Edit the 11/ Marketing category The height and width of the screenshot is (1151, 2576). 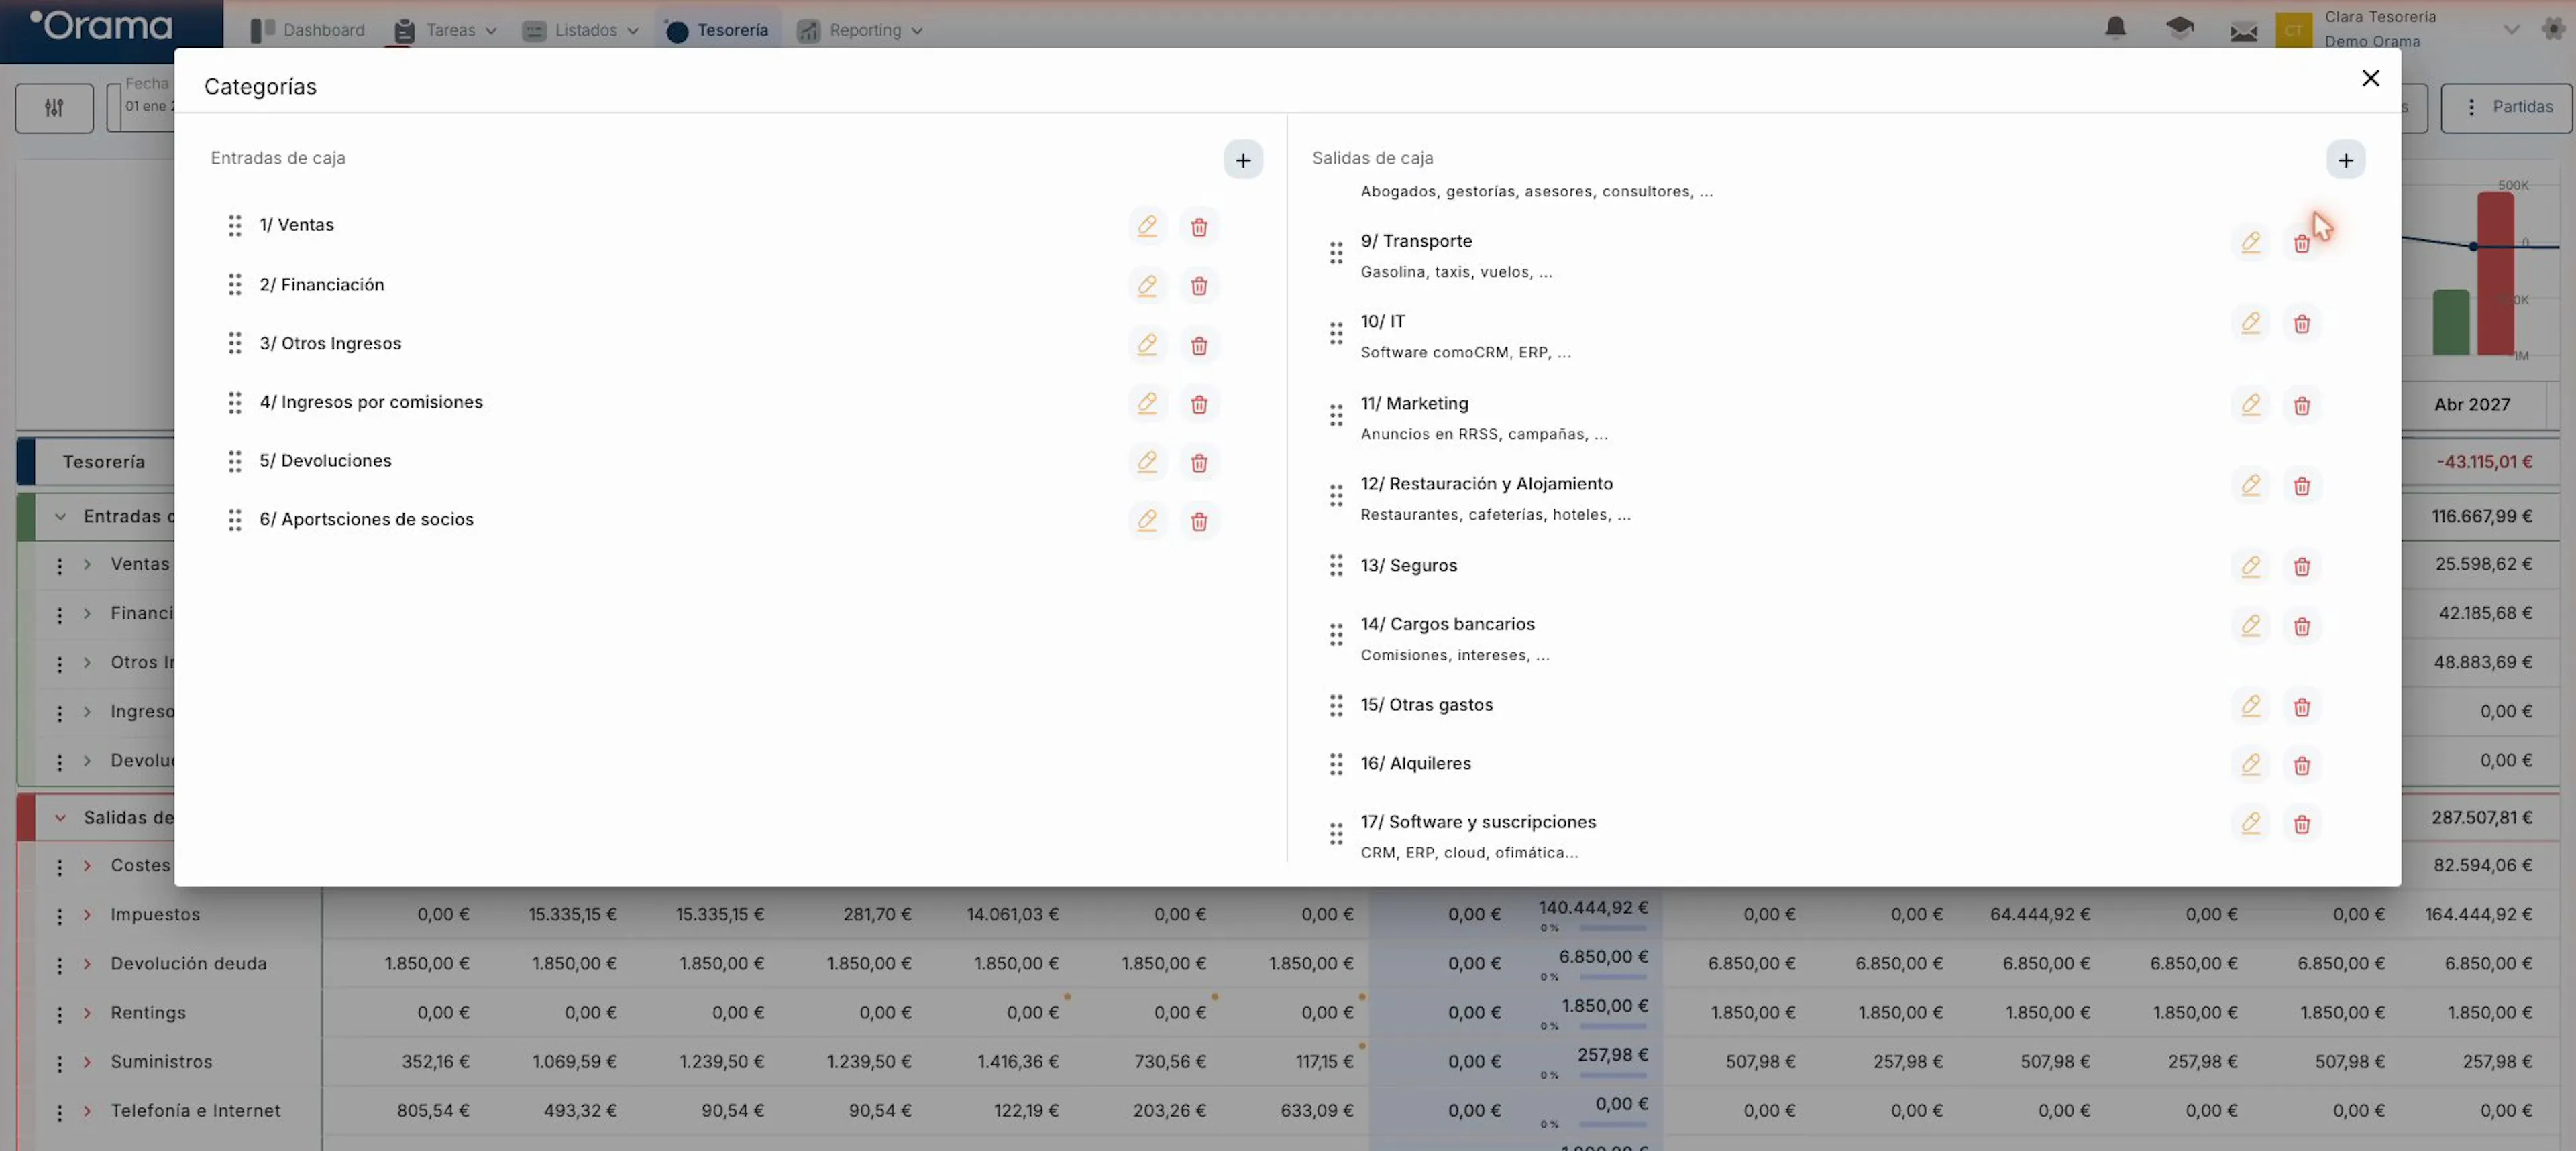2250,405
